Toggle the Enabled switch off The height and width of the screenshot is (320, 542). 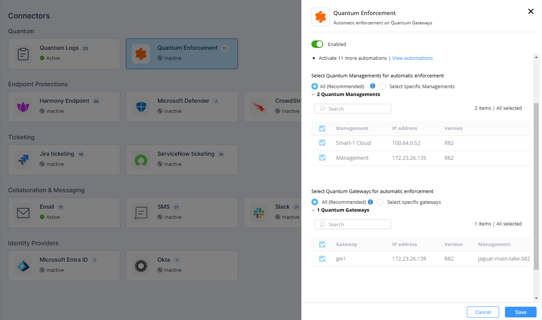317,44
